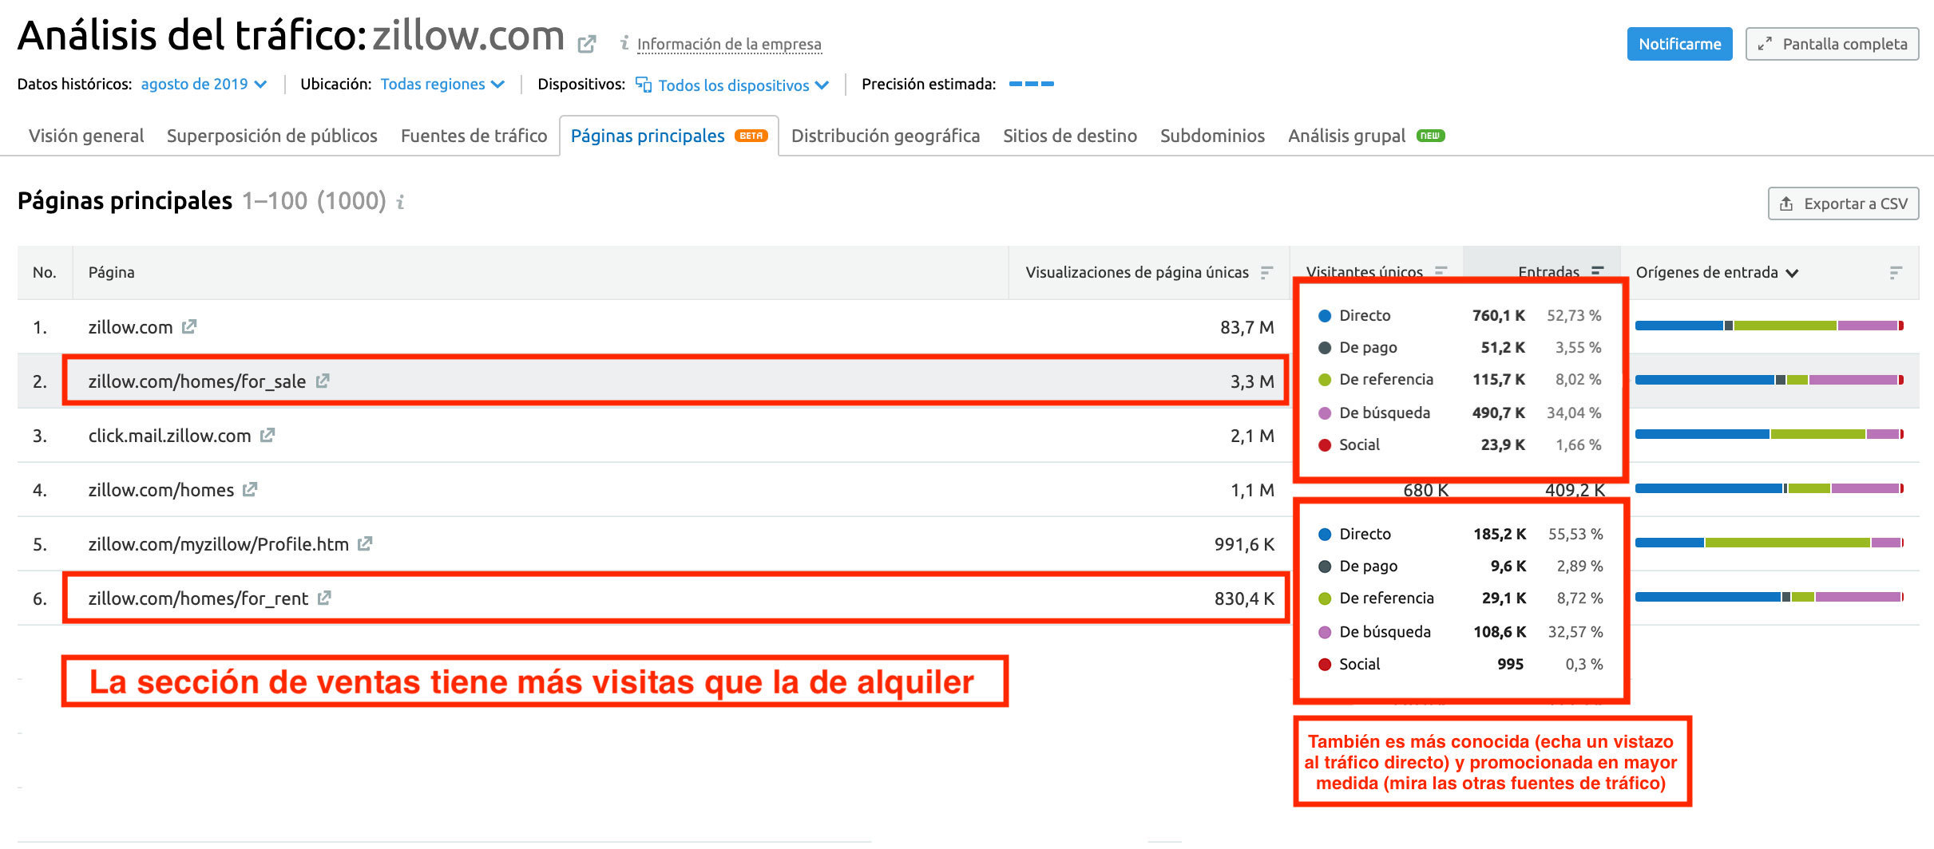Click info icon next to Páginas principales heading
The height and width of the screenshot is (849, 1934).
[400, 202]
